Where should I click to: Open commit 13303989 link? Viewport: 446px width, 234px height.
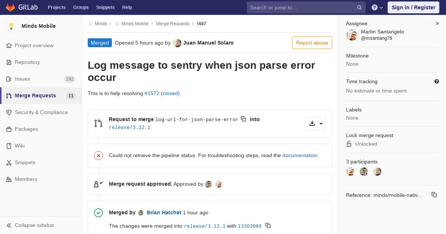250,226
